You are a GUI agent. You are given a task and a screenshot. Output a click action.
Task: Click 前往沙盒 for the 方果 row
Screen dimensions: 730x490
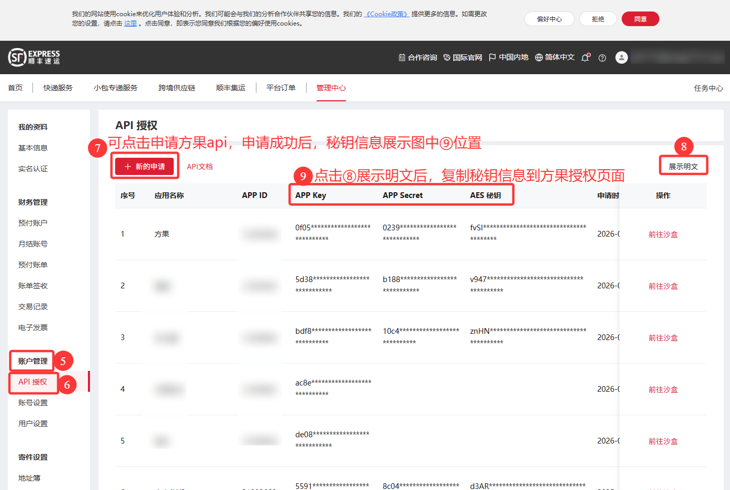[663, 235]
